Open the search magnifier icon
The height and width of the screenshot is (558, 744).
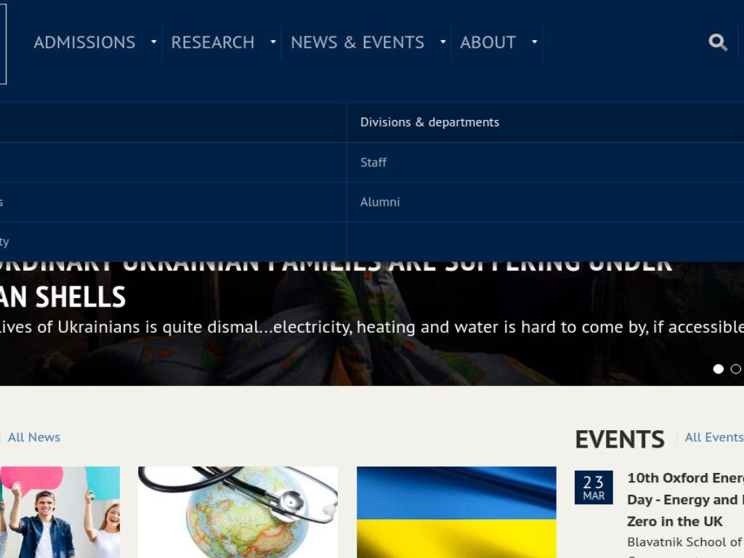tap(717, 42)
